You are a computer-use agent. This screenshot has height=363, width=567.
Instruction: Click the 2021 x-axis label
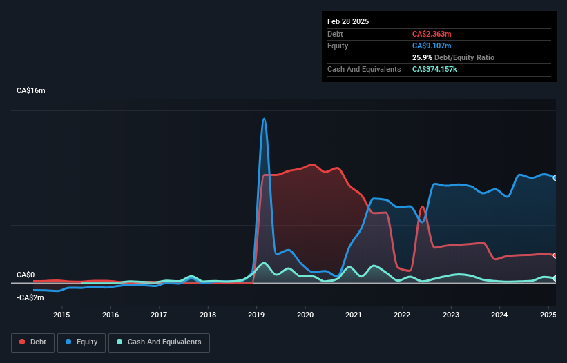[354, 315]
